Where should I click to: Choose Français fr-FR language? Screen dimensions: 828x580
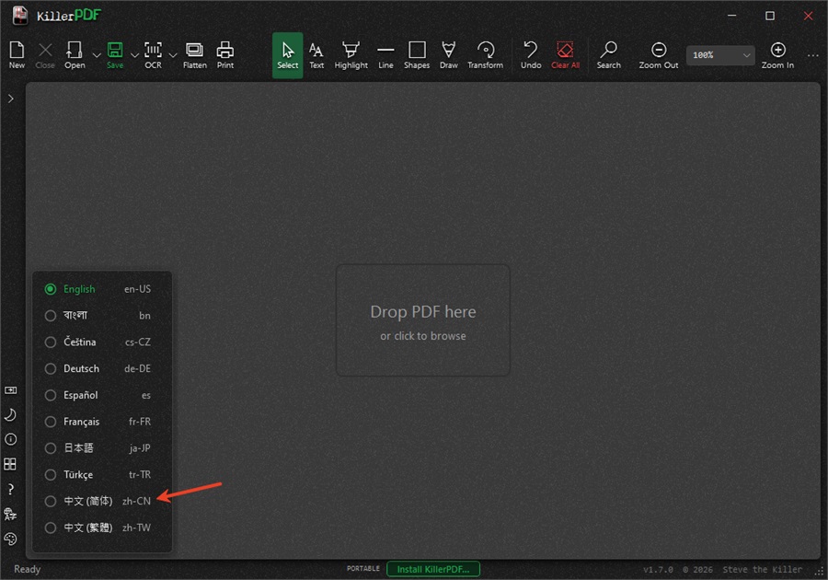101,422
